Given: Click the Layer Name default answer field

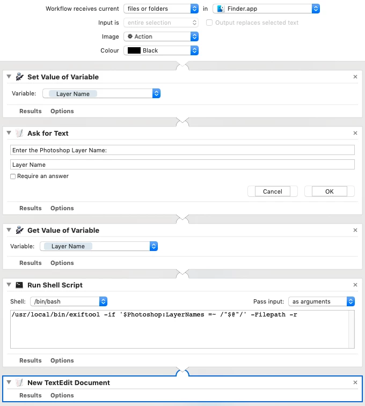Looking at the screenshot, I should (182, 165).
